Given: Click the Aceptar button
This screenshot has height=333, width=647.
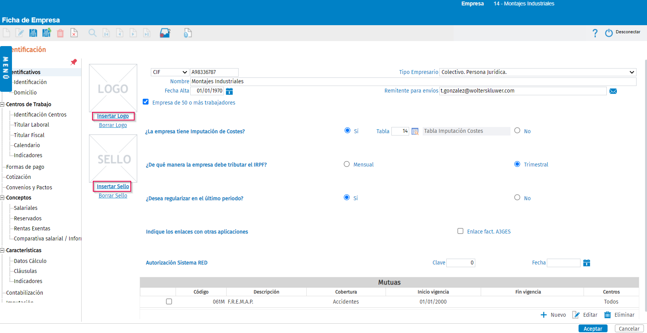Looking at the screenshot, I should pos(593,329).
